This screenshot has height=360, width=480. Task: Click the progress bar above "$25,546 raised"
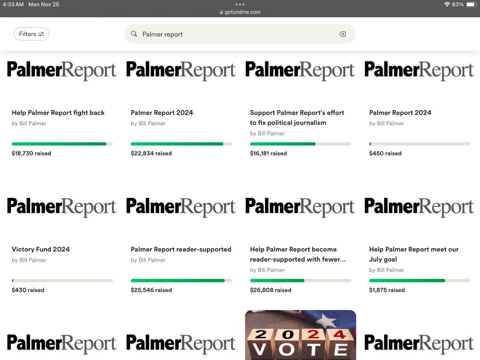[x=181, y=280]
